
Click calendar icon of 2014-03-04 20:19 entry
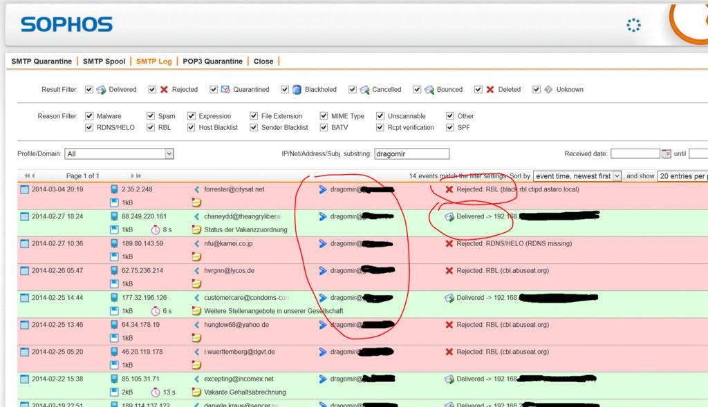click(x=24, y=189)
